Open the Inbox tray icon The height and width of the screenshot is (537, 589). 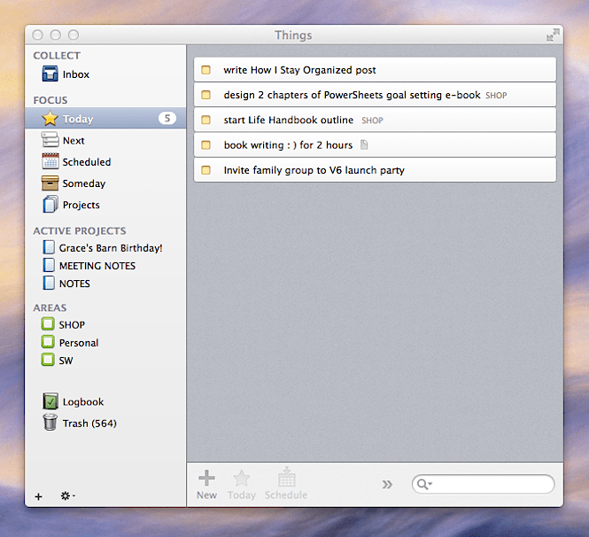[x=50, y=74]
